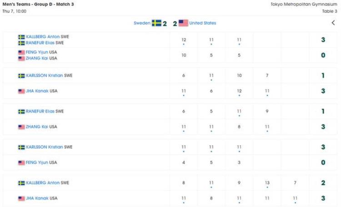Click the Tokyo Metropolitan Gymnasium venue text

click(304, 4)
